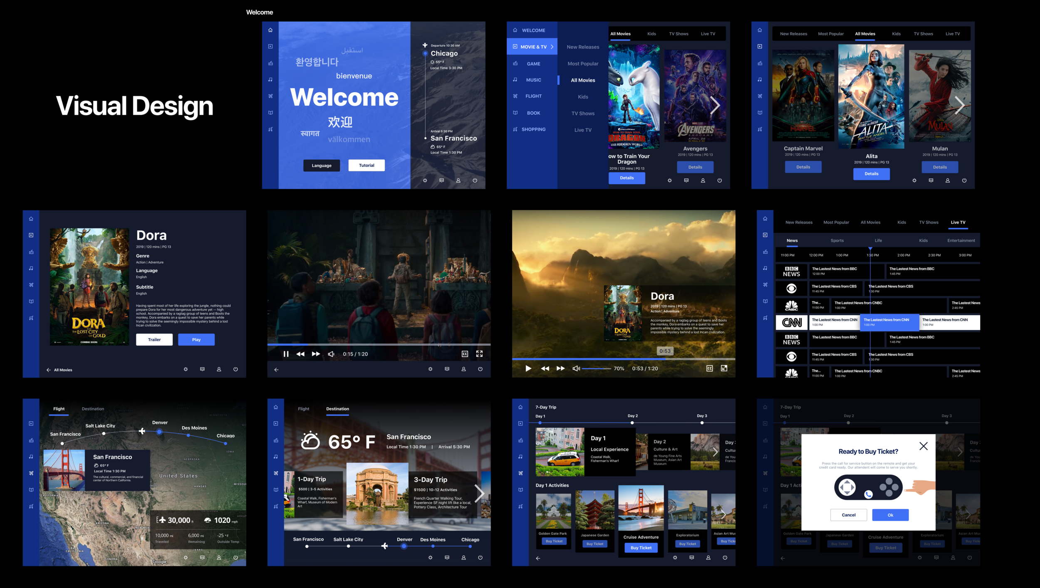
Task: Toggle mute via speaker icon beside 70% volume
Action: coord(576,368)
